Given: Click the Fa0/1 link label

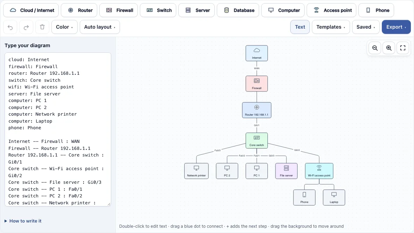Looking at the screenshot, I should pyautogui.click(x=257, y=156).
